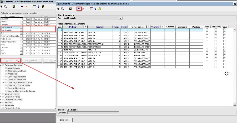
Task: Toggle Restrição checkbox on VISA 2X row
Action: coord(215,35)
